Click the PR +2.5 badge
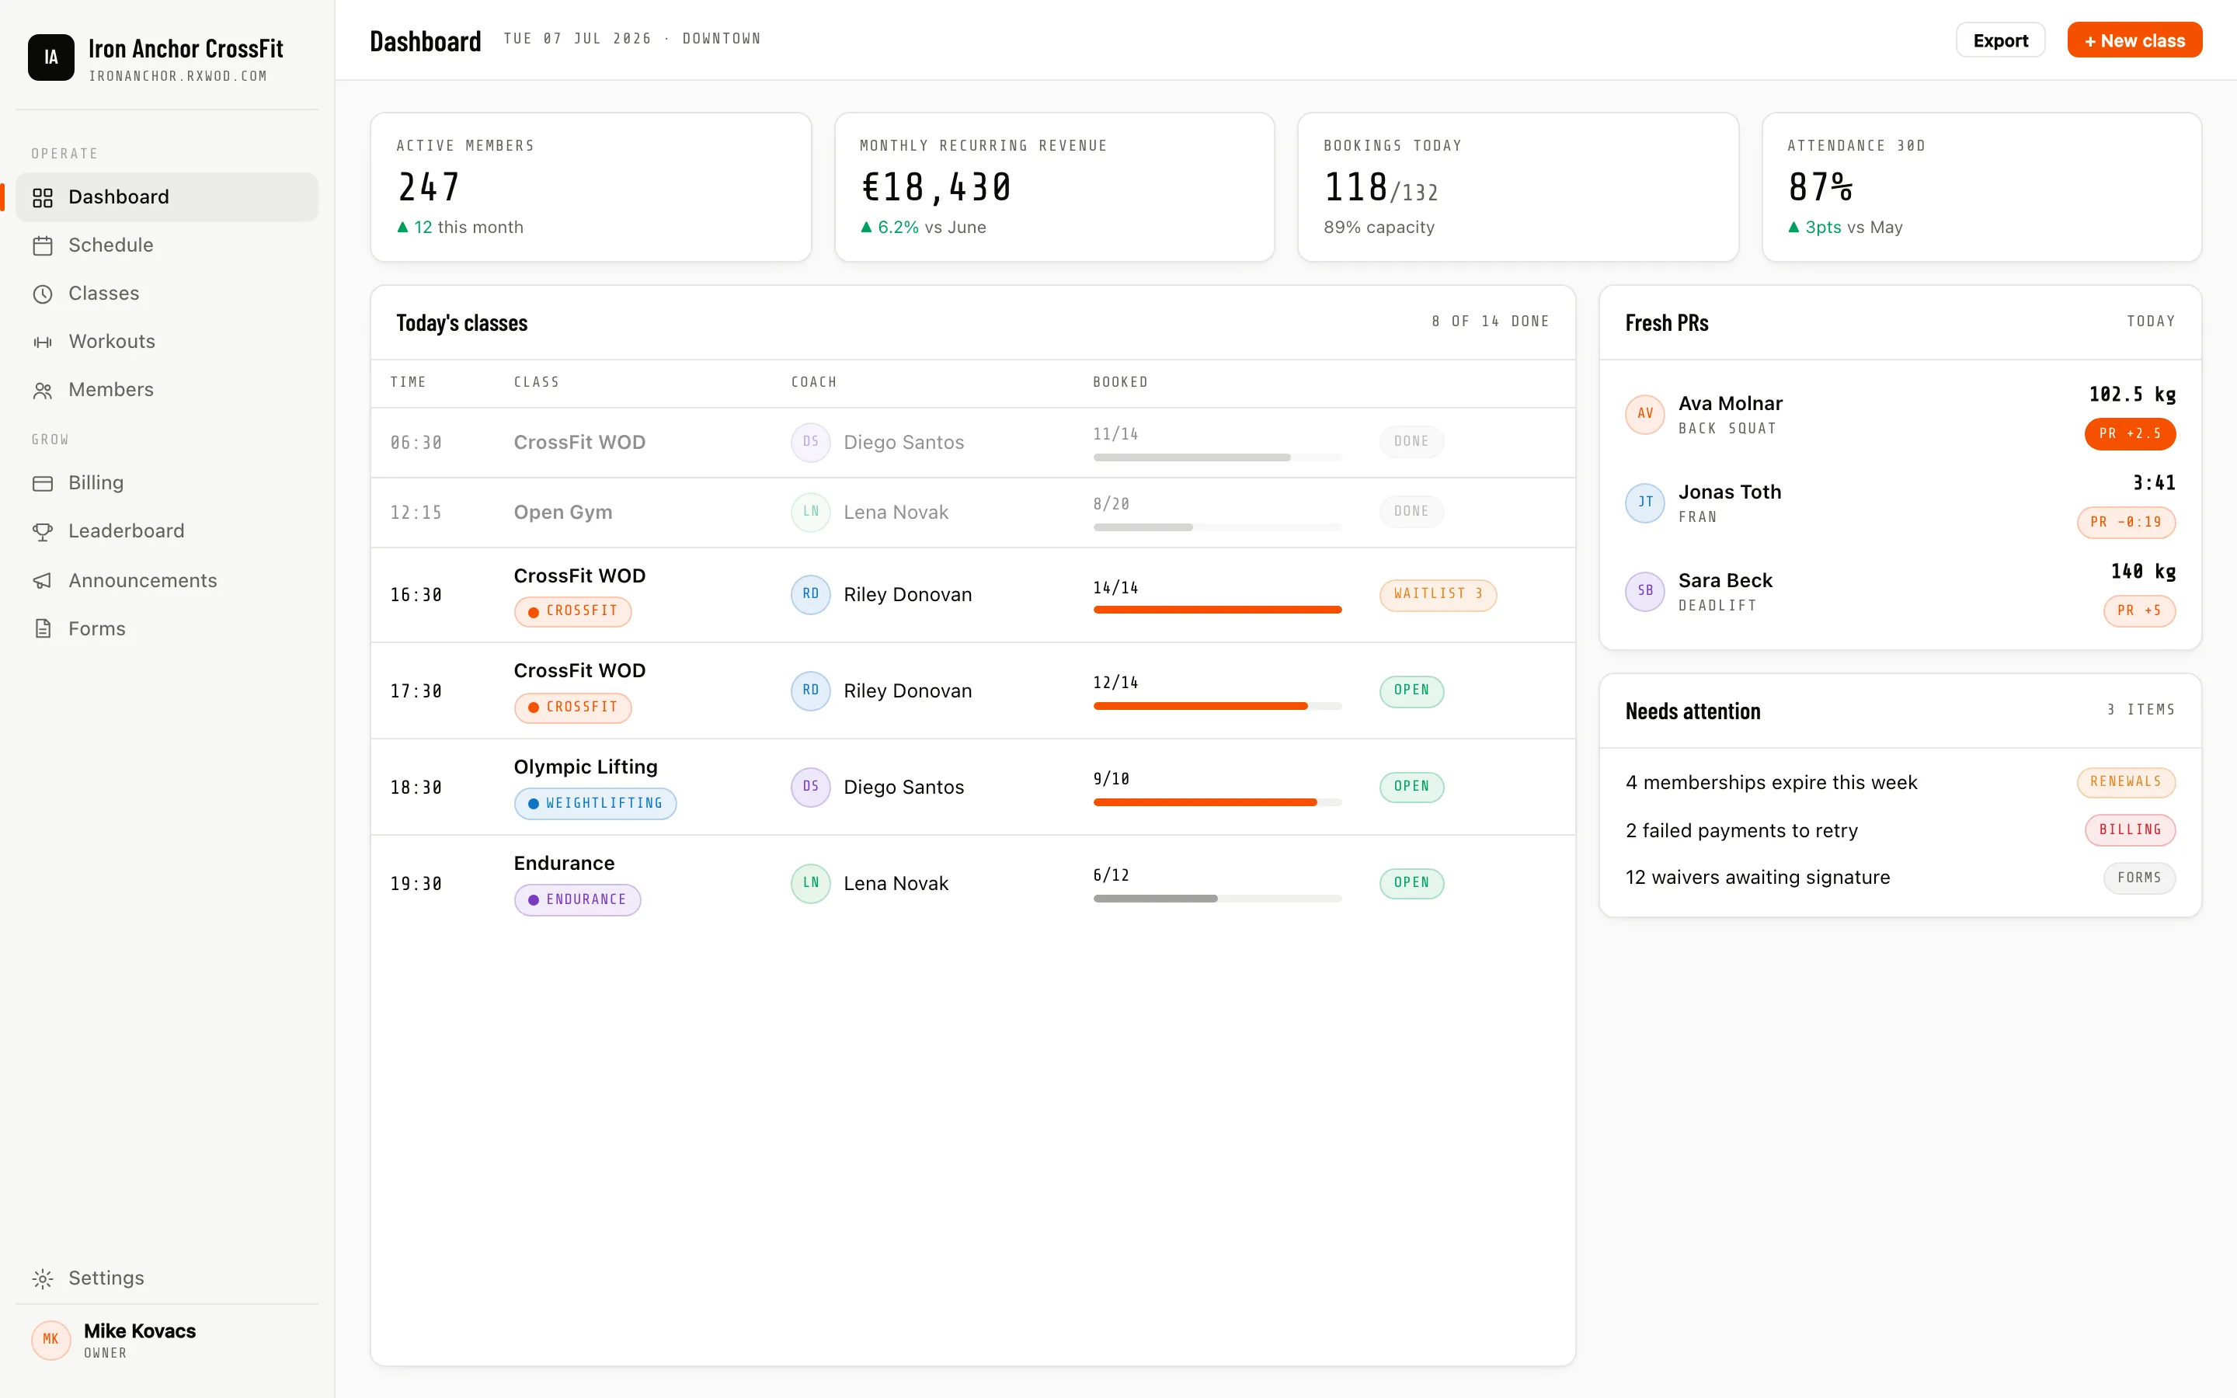 tap(2129, 433)
